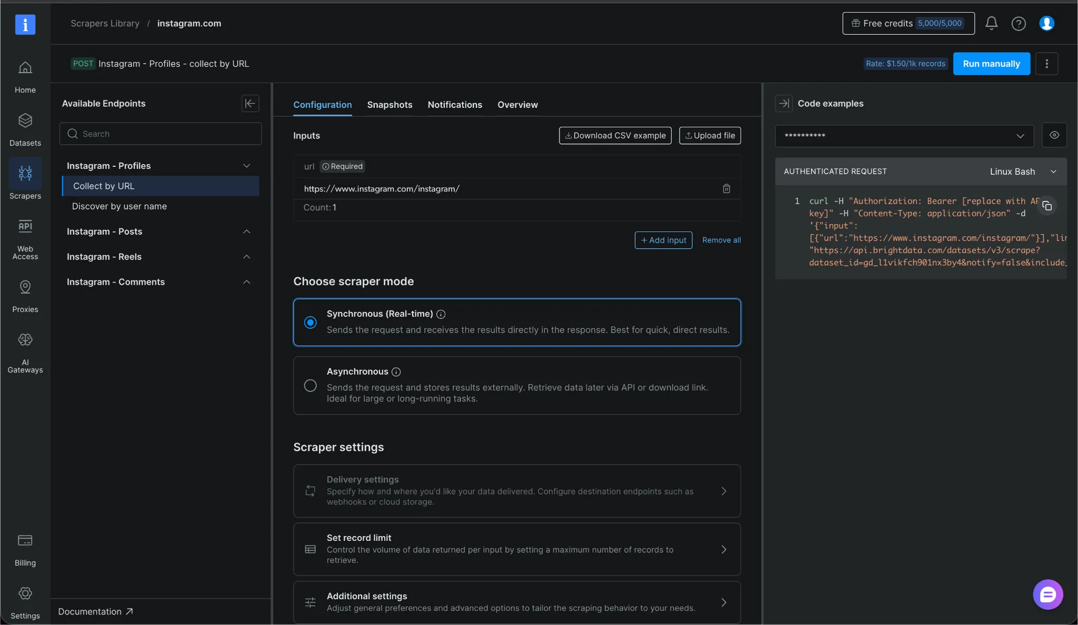Viewport: 1078px width, 625px height.
Task: Open the help question mark icon
Action: pos(1019,23)
